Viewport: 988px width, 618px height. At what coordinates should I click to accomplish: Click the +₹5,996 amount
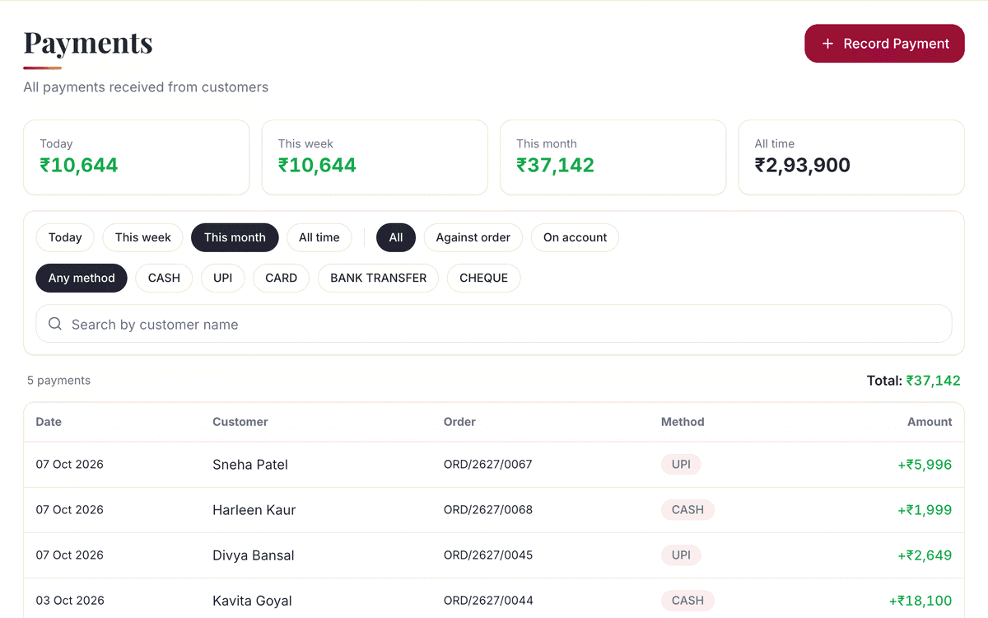pyautogui.click(x=925, y=465)
